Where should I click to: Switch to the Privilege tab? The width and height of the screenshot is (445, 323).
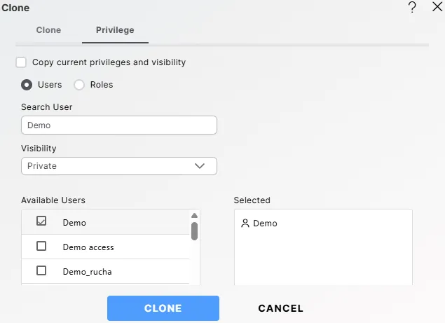(115, 30)
